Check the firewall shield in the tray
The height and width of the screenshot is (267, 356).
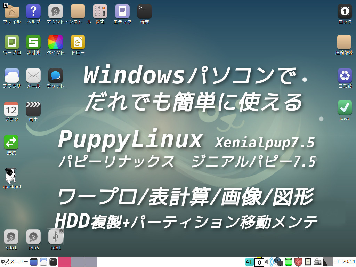298,261
